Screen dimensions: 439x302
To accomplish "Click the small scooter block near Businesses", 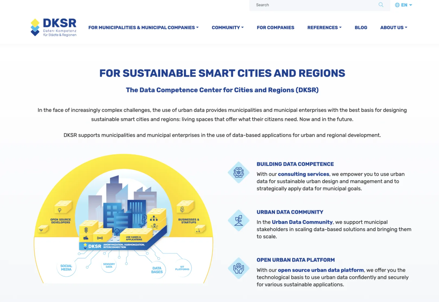I will (x=200, y=229).
